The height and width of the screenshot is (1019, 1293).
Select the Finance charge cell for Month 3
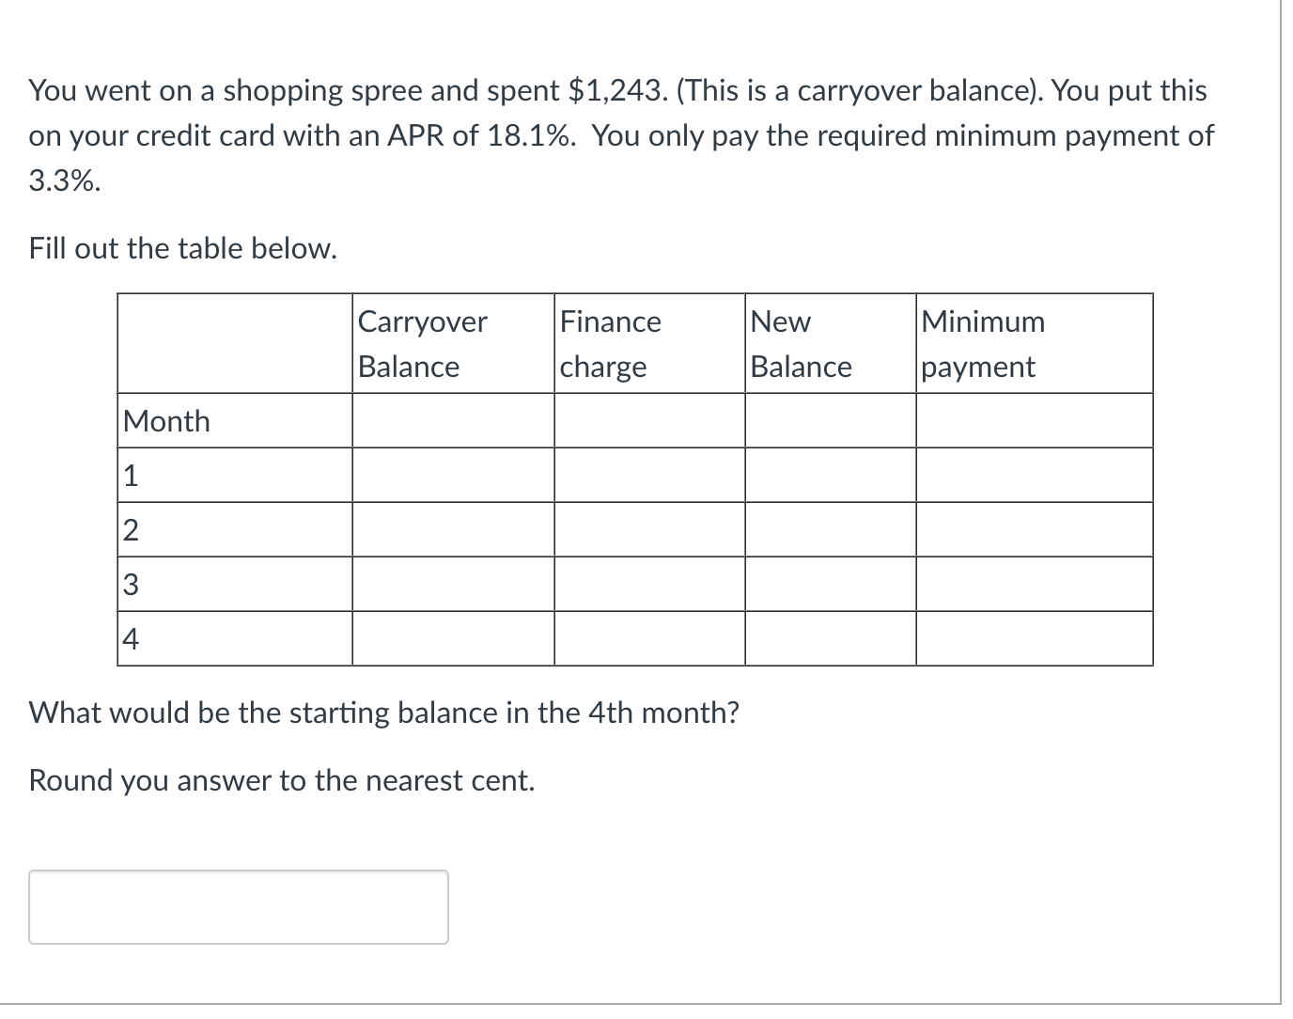coord(648,584)
